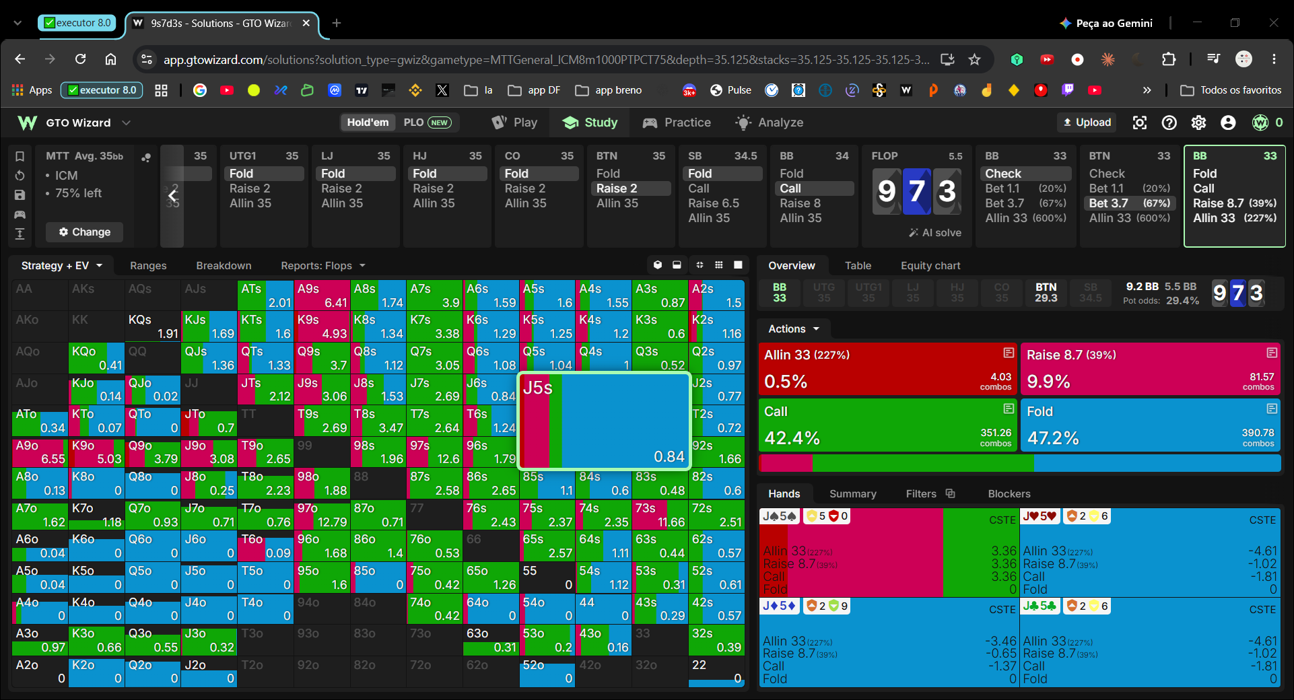
Task: Click the copy icon next to Filters
Action: [x=951, y=493]
